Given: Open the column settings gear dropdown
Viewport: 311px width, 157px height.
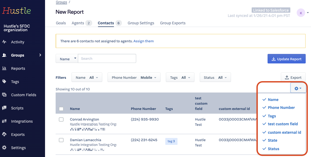Looking at the screenshot, I should click(298, 89).
